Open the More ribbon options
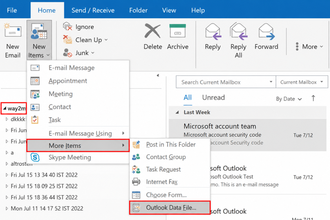 click(x=309, y=46)
